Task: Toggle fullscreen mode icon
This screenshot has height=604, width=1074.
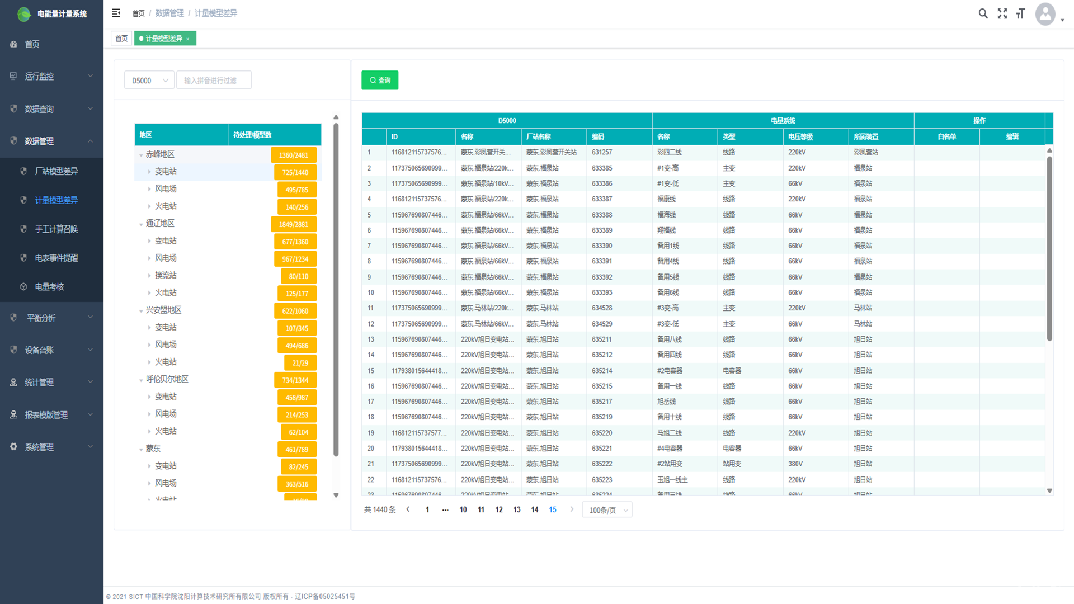Action: click(1002, 13)
